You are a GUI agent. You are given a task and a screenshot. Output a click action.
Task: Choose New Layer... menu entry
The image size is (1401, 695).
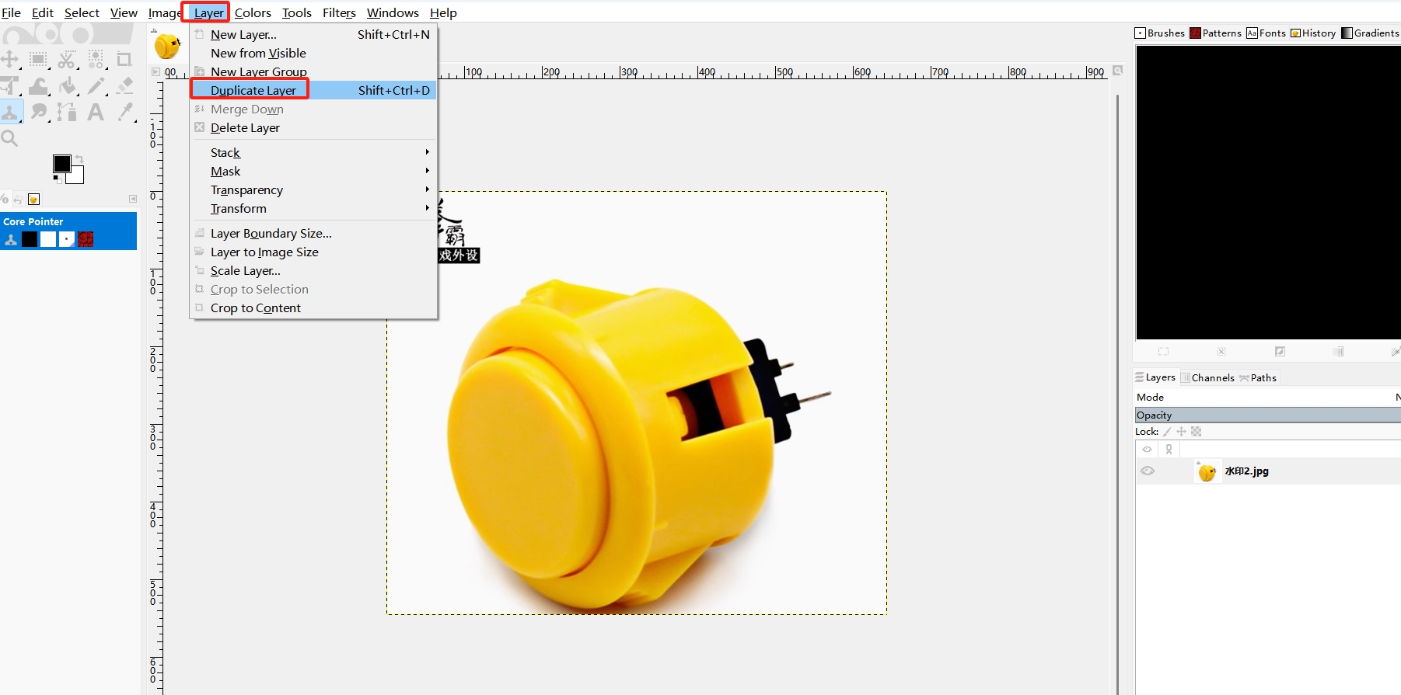click(x=314, y=34)
